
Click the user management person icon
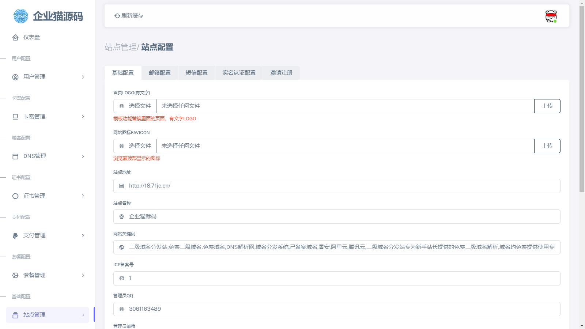click(15, 77)
